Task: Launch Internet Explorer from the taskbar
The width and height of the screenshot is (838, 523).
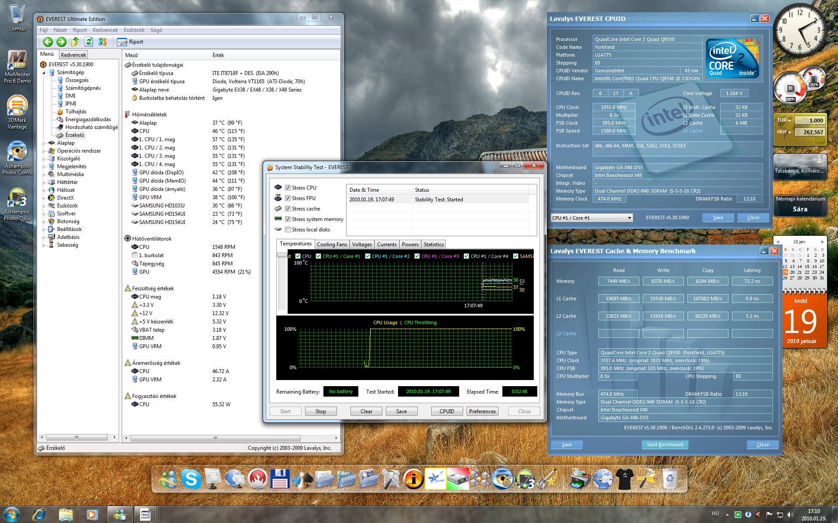Action: pyautogui.click(x=39, y=515)
